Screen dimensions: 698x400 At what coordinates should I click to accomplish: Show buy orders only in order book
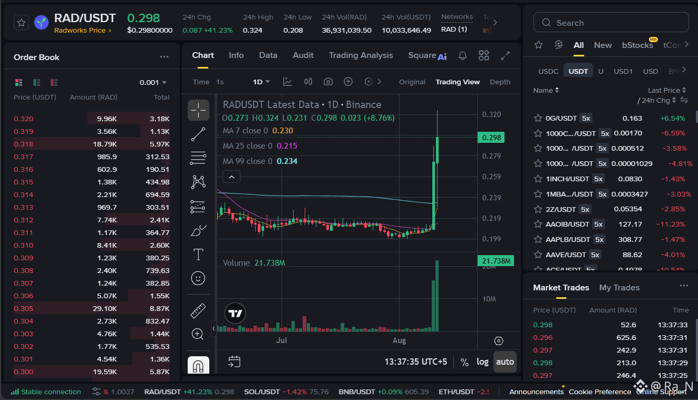click(x=36, y=82)
